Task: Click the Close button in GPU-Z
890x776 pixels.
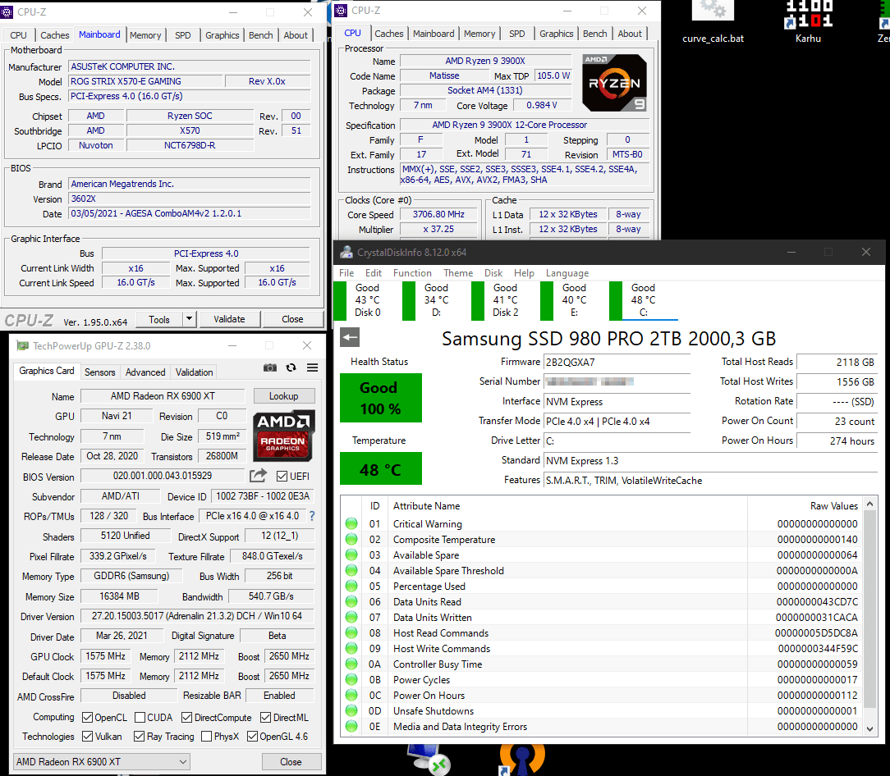Action: coord(291,762)
